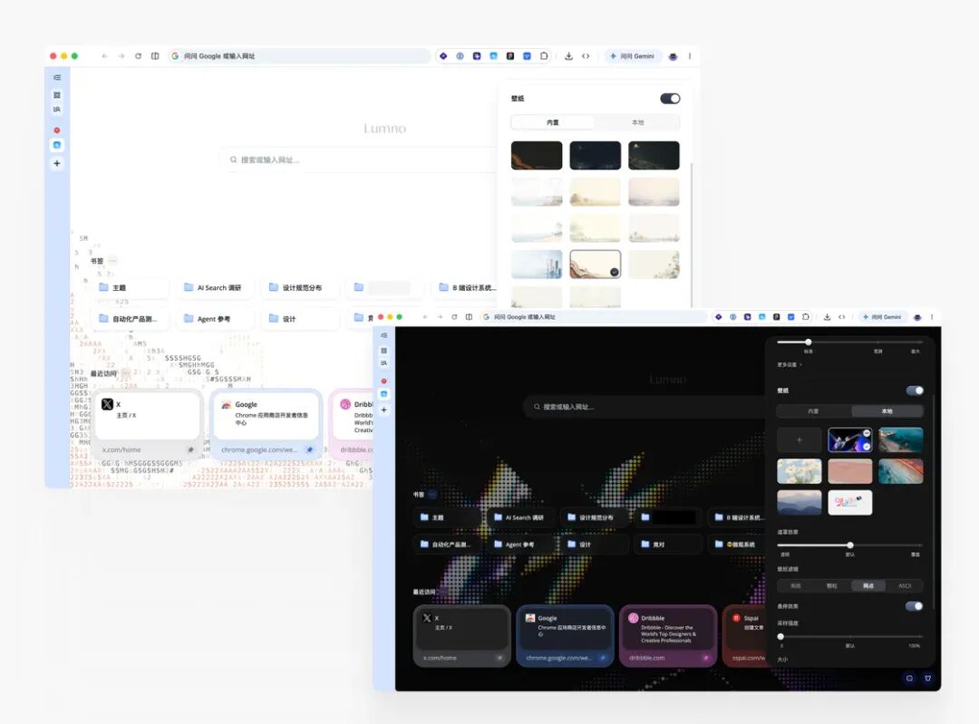Click the Gemini button in the dark window toolbar

tap(882, 317)
